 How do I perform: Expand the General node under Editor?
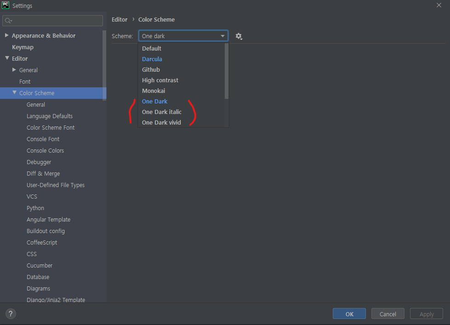[14, 70]
